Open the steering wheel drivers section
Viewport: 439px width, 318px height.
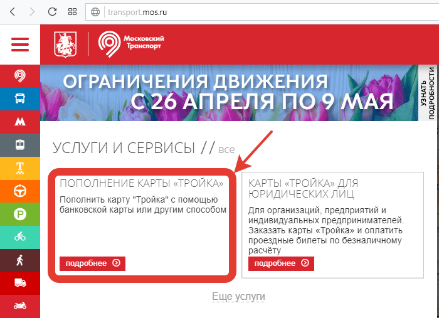click(x=20, y=191)
